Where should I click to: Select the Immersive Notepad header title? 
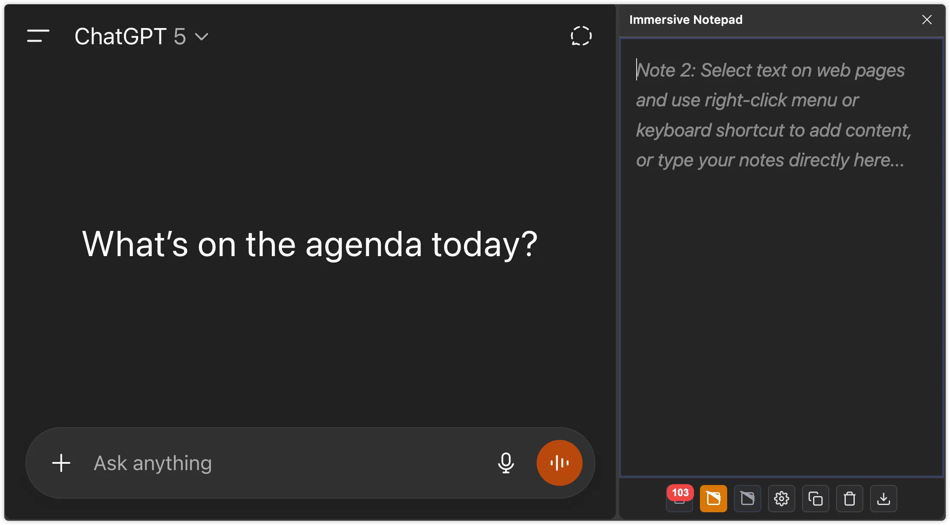click(685, 20)
